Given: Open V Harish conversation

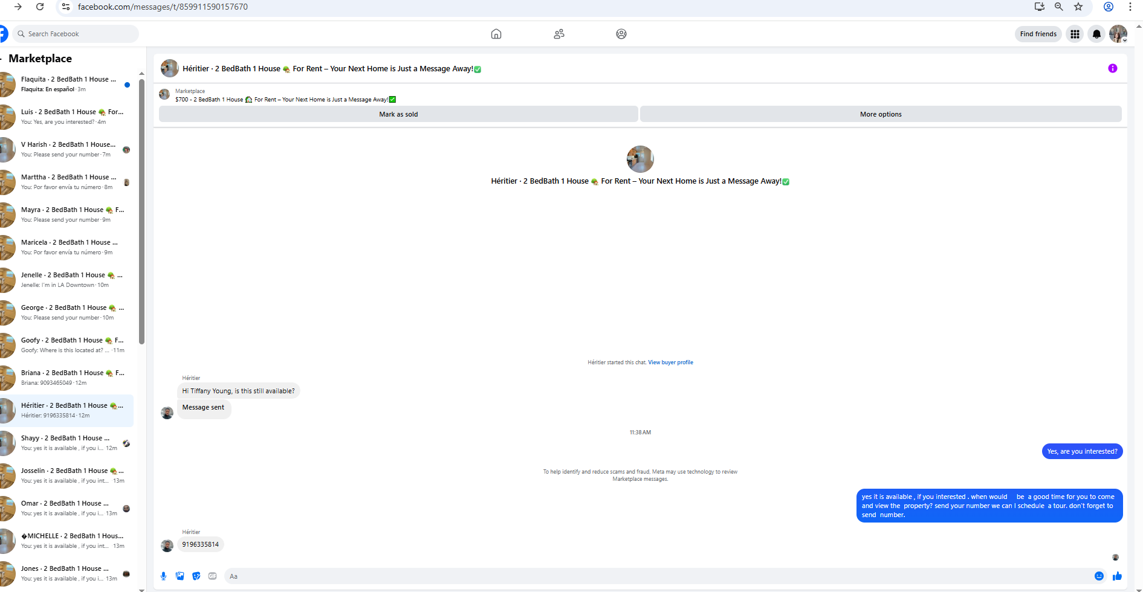Looking at the screenshot, I should click(66, 149).
